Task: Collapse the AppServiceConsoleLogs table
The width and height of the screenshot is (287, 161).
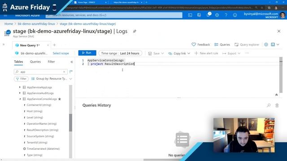Action: point(20,99)
